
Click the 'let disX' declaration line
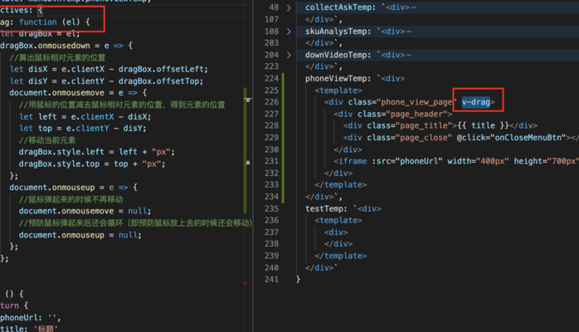tap(109, 70)
